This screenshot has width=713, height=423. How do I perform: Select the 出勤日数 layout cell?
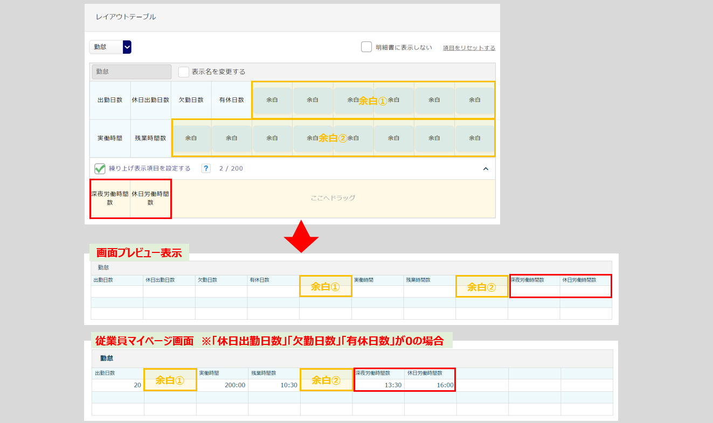[110, 100]
